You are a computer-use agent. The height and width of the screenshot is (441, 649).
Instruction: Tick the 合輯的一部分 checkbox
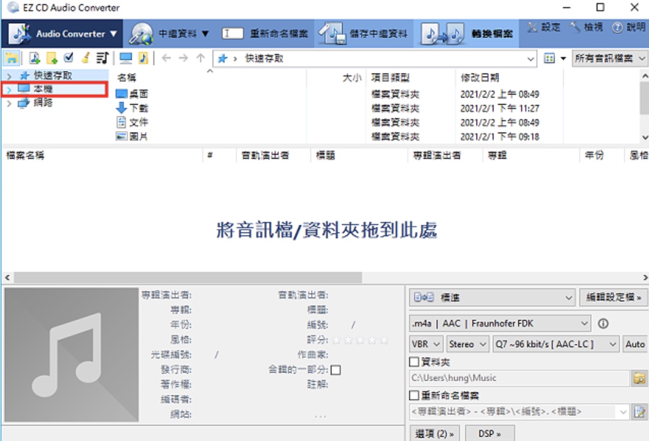pyautogui.click(x=336, y=370)
